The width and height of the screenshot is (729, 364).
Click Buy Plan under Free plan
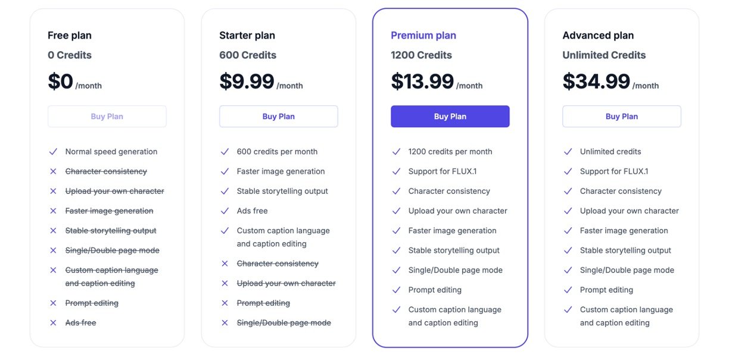[x=107, y=117]
